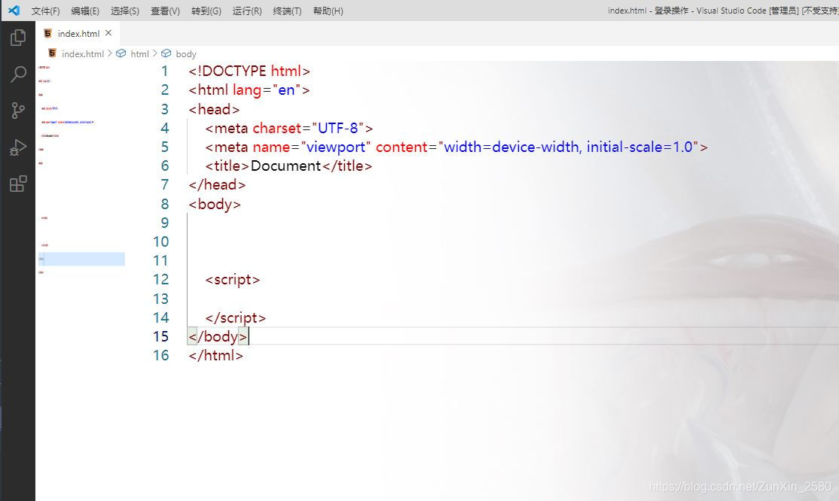The width and height of the screenshot is (839, 501).
Task: Open the Extensions view
Action: click(x=18, y=184)
